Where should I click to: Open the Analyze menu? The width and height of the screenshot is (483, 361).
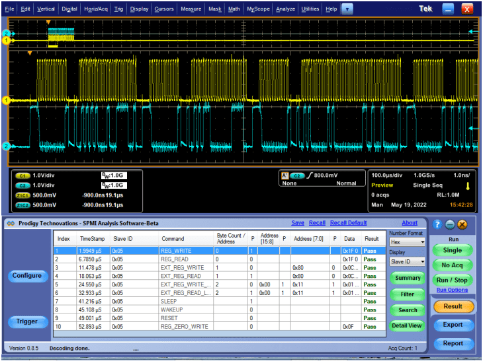click(x=285, y=9)
